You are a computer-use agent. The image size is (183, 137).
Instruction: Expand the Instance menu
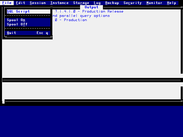click(59, 3)
